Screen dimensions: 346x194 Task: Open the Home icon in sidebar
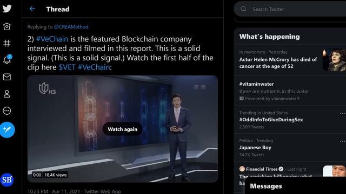click(x=7, y=26)
